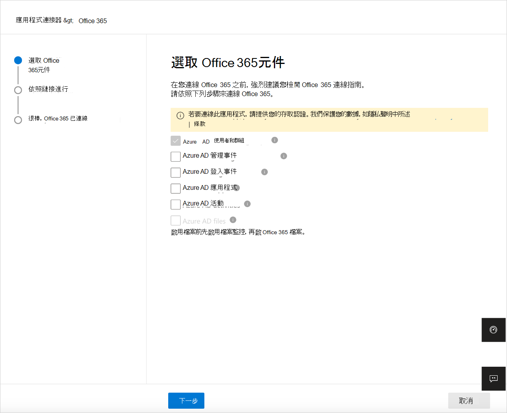Click info icon beside Azure AD 活動
This screenshot has width=507, height=413.
tap(247, 204)
